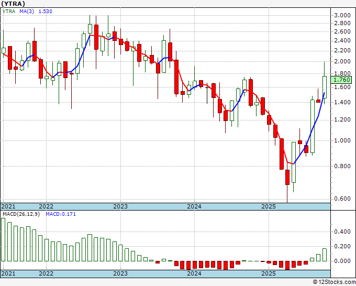Click the MACD:0.171 value label

pos(61,214)
